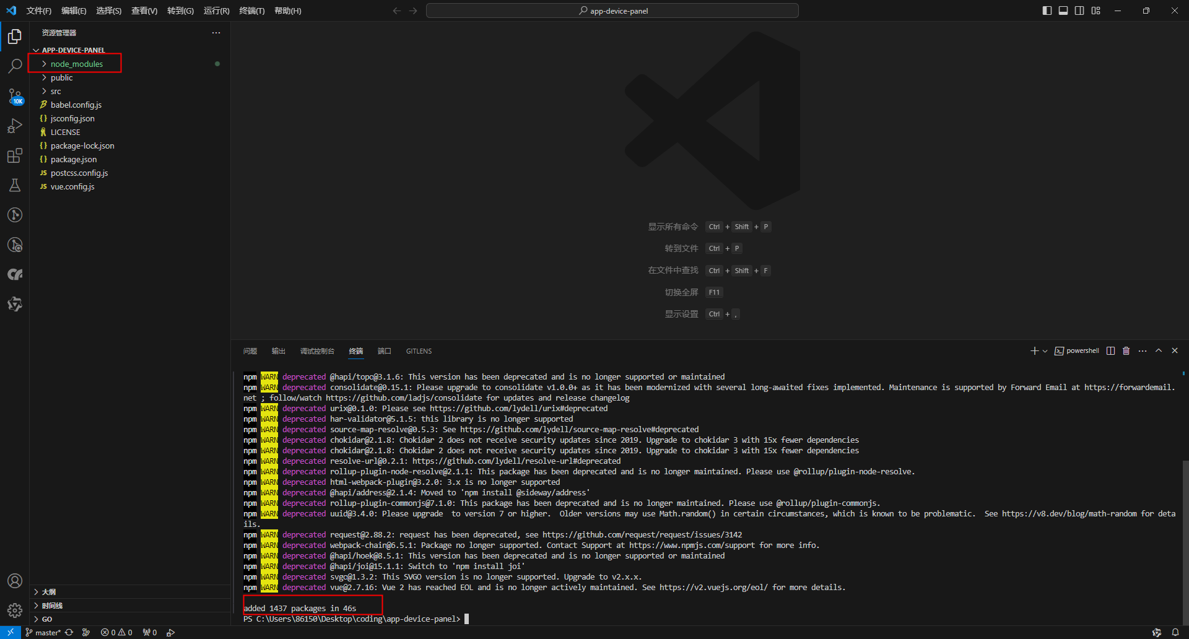Open the Accounts profile icon

click(15, 581)
